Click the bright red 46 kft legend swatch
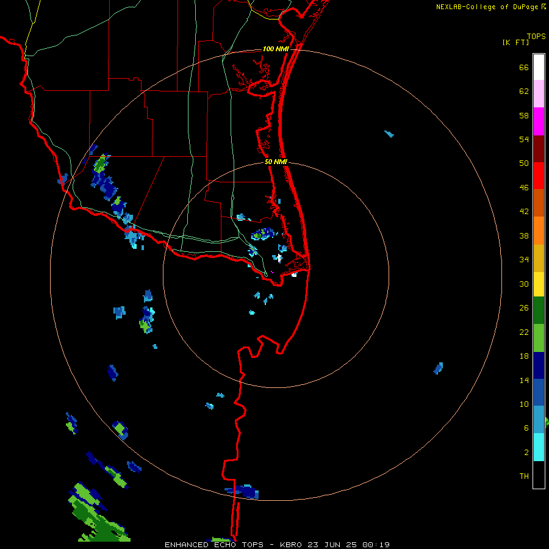549x549 pixels. [539, 176]
